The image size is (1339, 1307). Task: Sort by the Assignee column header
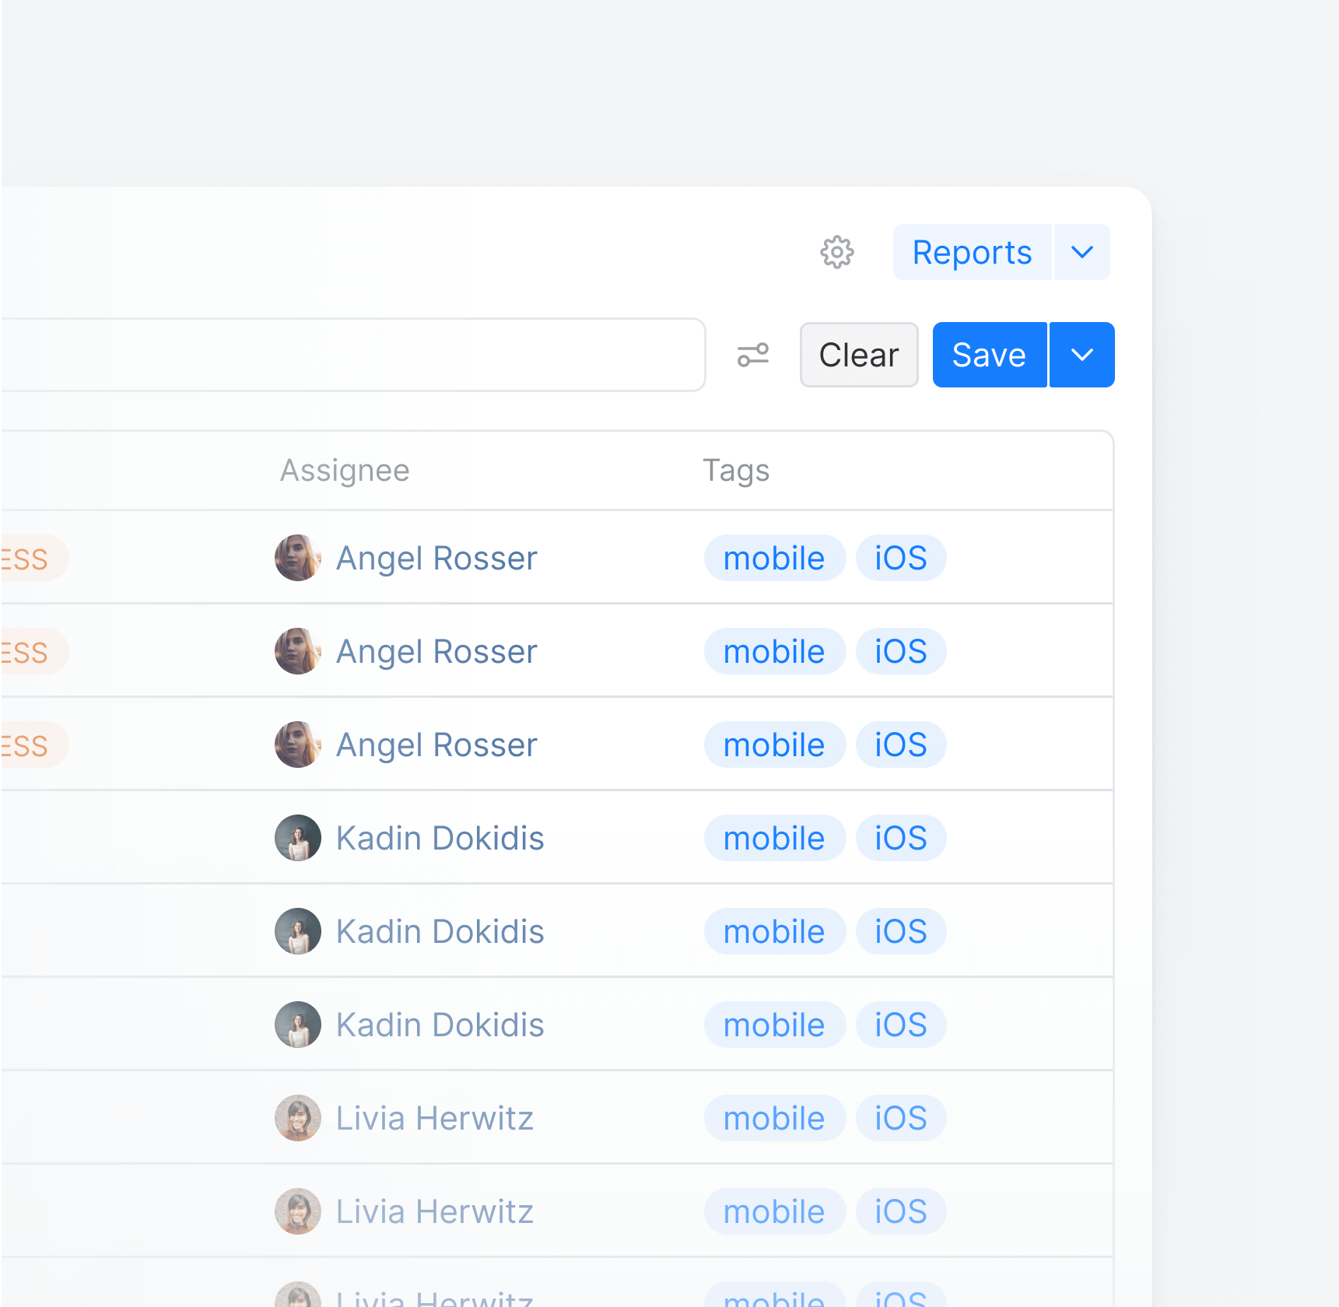click(345, 471)
